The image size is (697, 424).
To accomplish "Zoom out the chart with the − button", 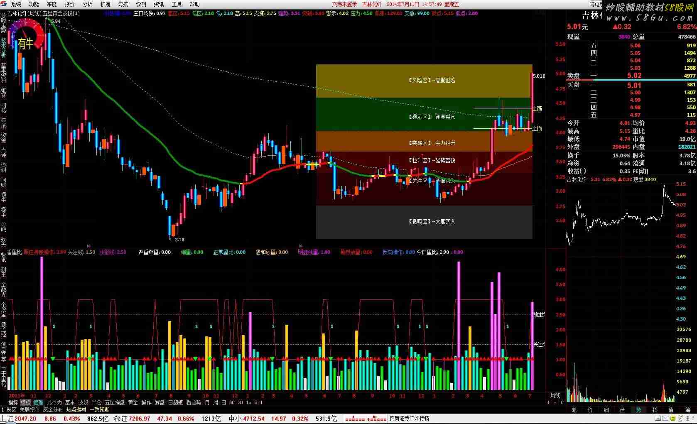I will click(x=555, y=402).
